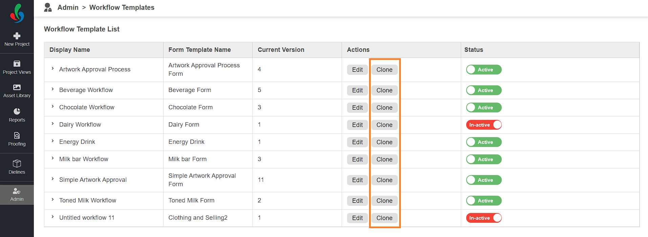Expand the Energy Drink row

(x=52, y=141)
